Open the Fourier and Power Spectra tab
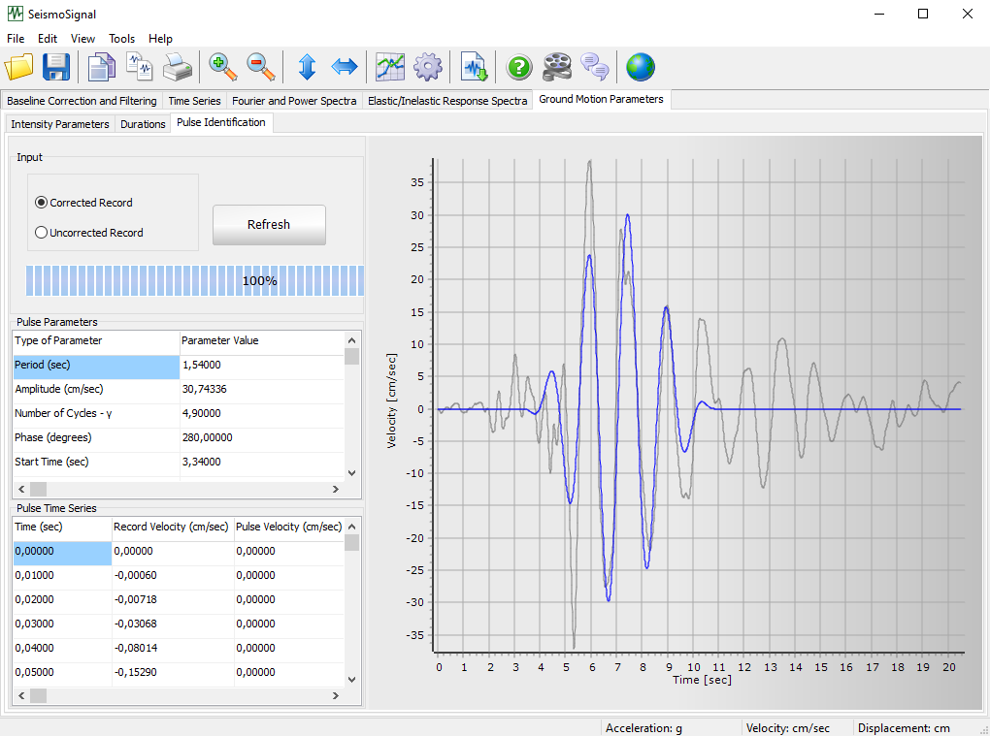990x736 pixels. tap(294, 101)
